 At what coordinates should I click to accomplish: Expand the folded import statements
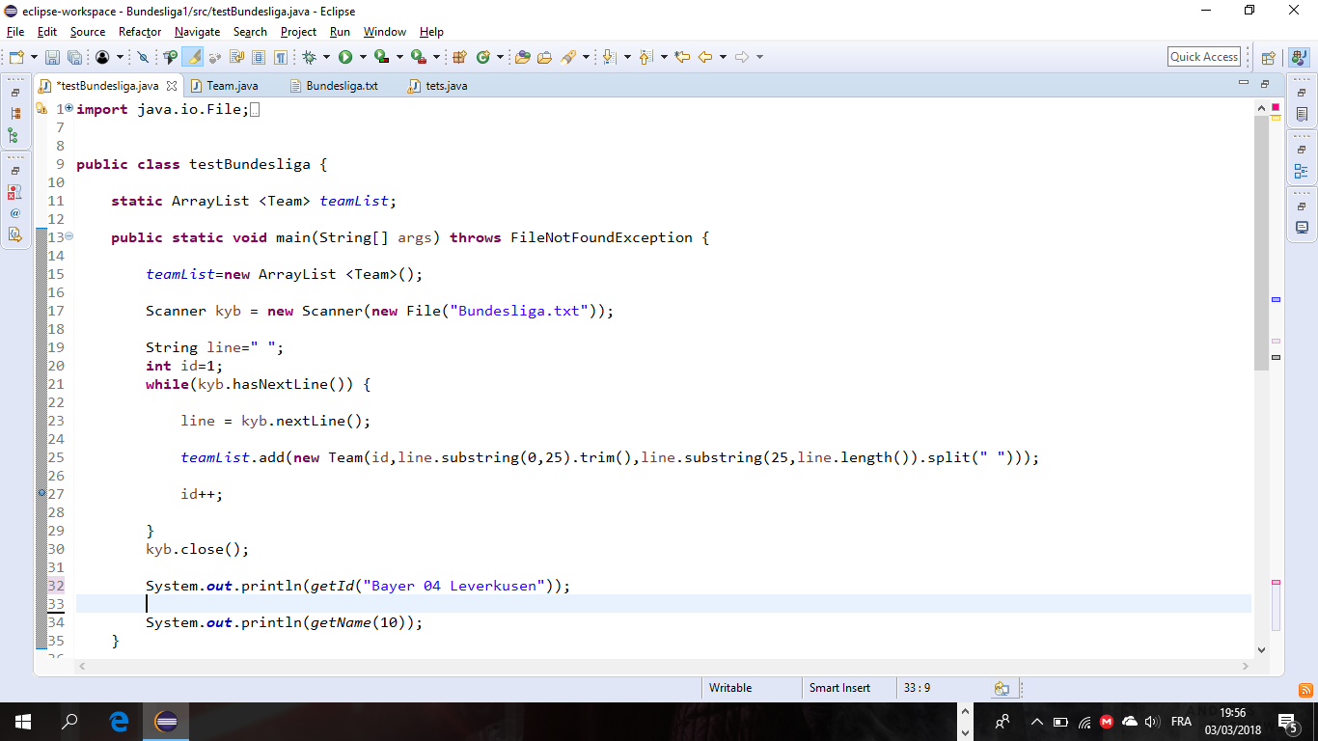pyautogui.click(x=69, y=108)
